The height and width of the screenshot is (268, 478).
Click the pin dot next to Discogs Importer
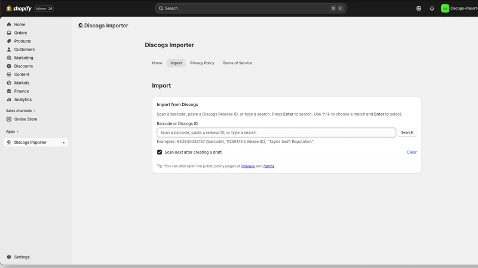coord(64,142)
